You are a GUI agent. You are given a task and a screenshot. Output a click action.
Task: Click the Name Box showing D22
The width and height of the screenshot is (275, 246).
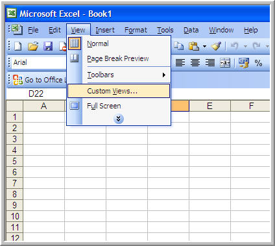pos(36,93)
